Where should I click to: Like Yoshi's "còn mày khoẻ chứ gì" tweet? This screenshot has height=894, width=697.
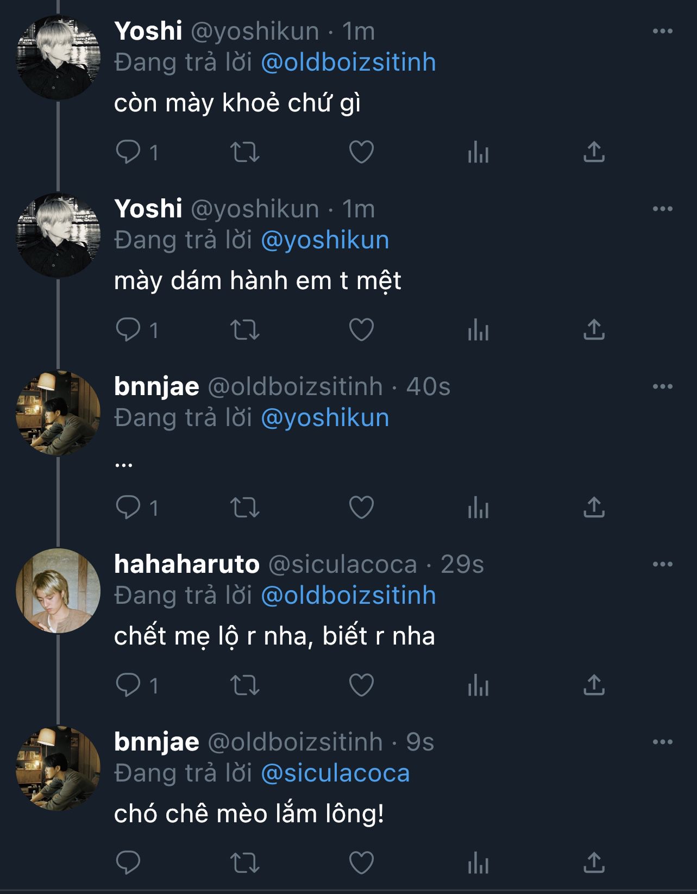coord(361,152)
